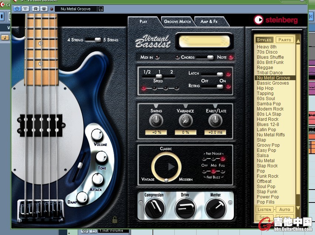Click the play arrow in the Classic ring
The height and width of the screenshot is (235, 315).
pyautogui.click(x=171, y=167)
